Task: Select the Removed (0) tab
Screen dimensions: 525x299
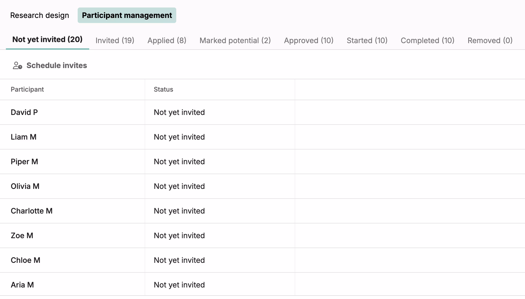Action: pyautogui.click(x=490, y=40)
